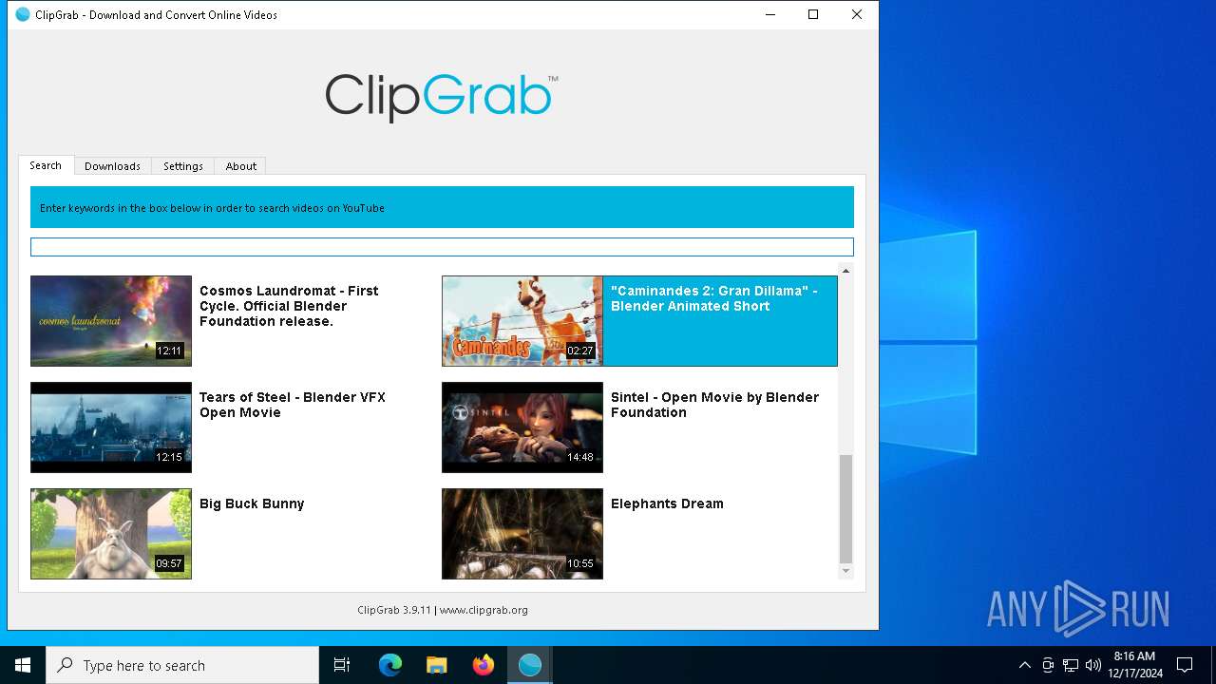Screen dimensions: 1216x684
Task: Open the Cosmos Laundromat video thumbnail
Action: click(x=111, y=321)
